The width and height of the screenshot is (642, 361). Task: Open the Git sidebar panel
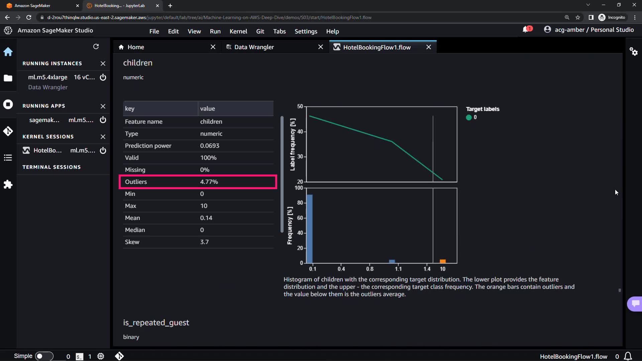pos(8,131)
